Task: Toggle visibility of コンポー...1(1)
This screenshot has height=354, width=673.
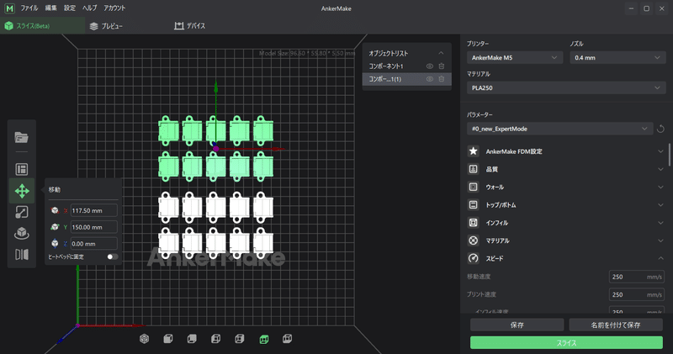Action: (x=430, y=79)
